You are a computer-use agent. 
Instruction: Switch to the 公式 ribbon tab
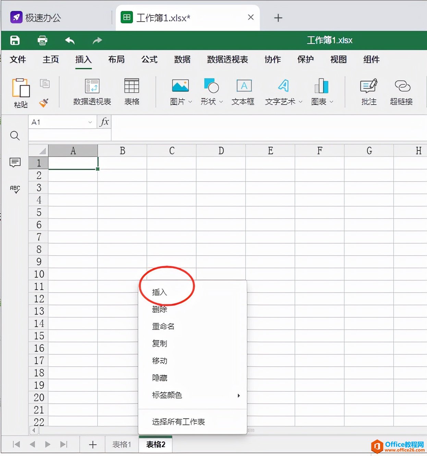pos(149,60)
